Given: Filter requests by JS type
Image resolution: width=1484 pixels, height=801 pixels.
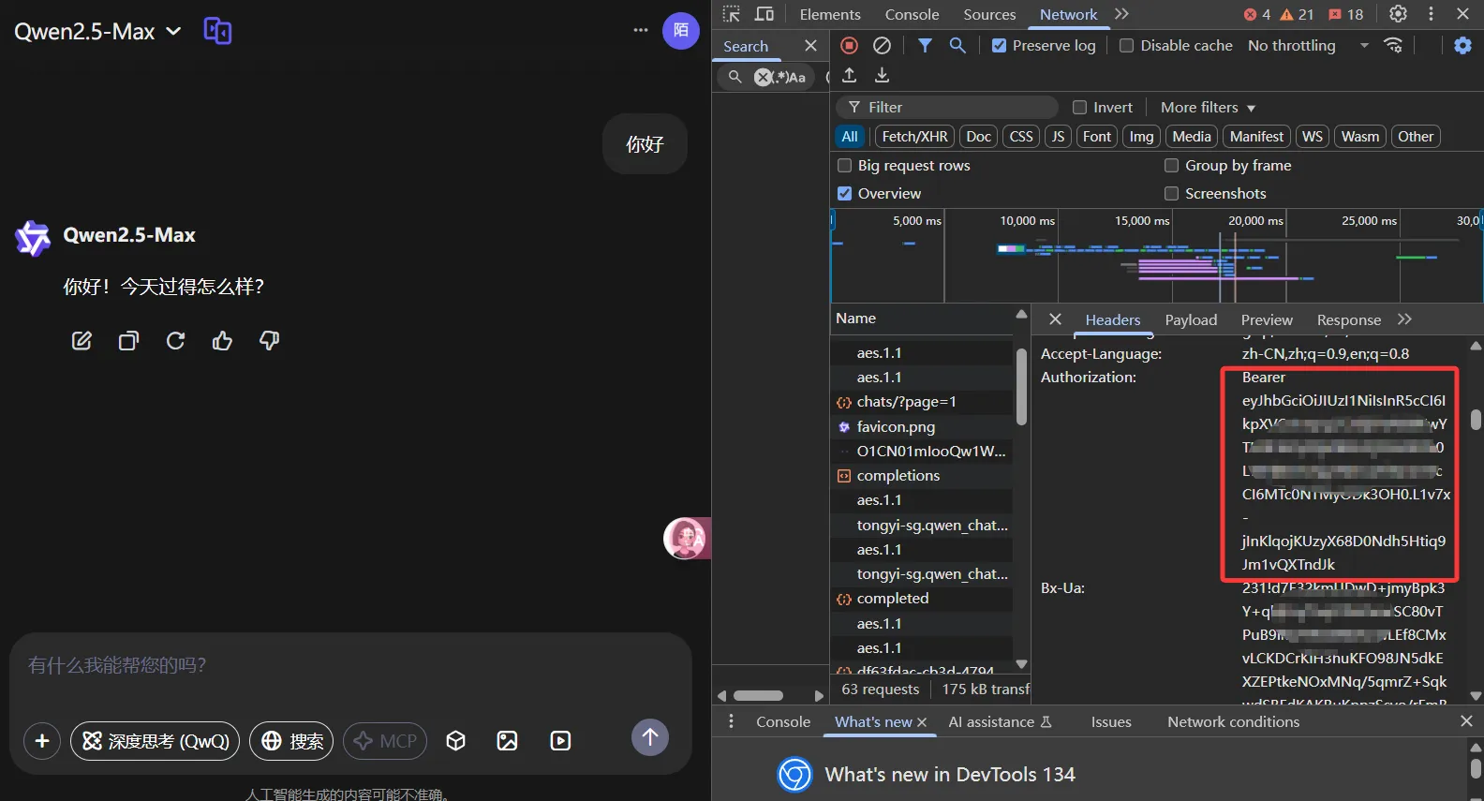Looking at the screenshot, I should (x=1058, y=136).
